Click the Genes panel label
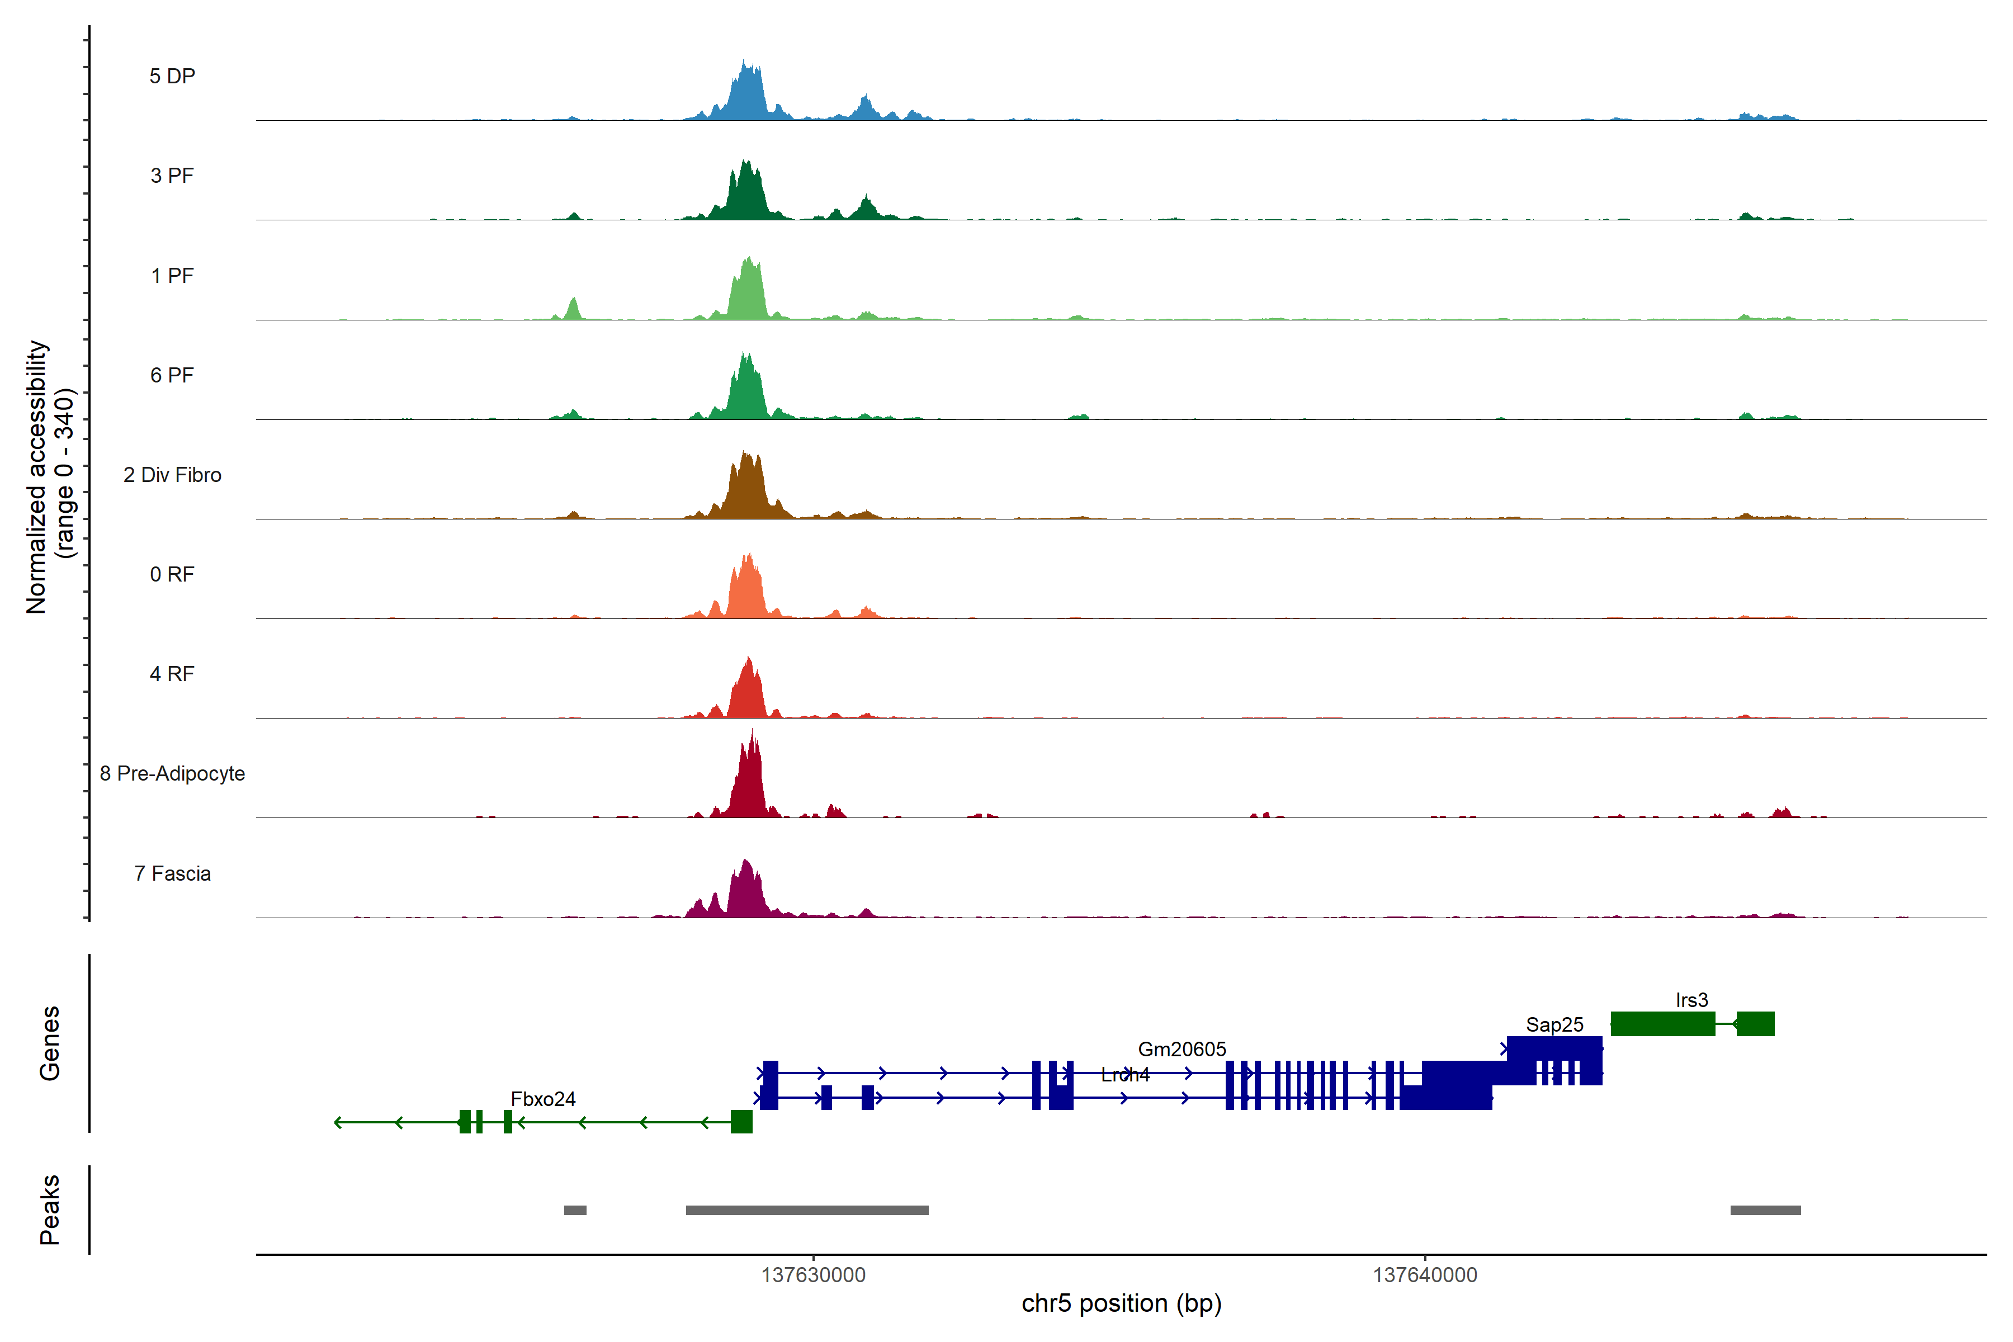The width and height of the screenshot is (2013, 1342). [x=50, y=1042]
